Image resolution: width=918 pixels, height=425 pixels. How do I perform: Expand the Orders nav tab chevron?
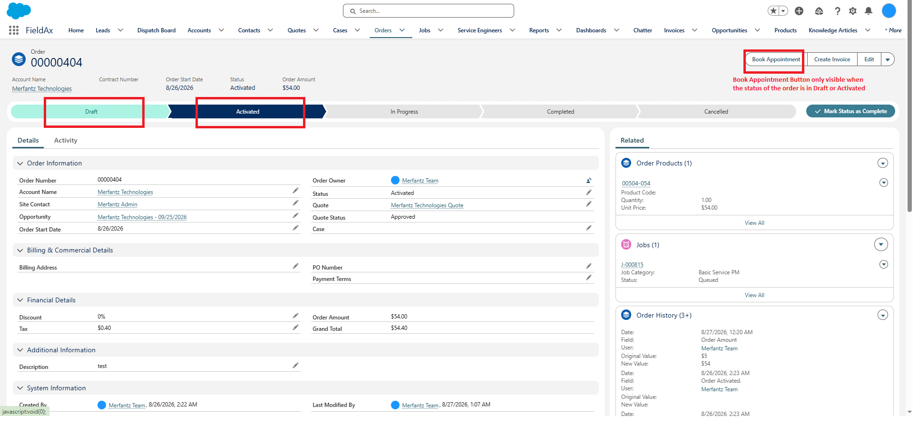tap(402, 30)
